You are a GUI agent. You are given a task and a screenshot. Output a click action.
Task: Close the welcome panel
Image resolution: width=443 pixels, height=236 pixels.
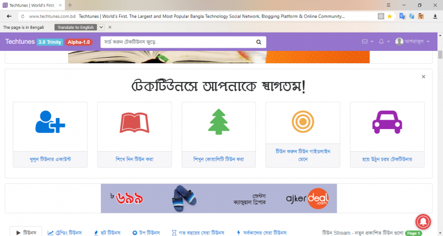(x=423, y=76)
